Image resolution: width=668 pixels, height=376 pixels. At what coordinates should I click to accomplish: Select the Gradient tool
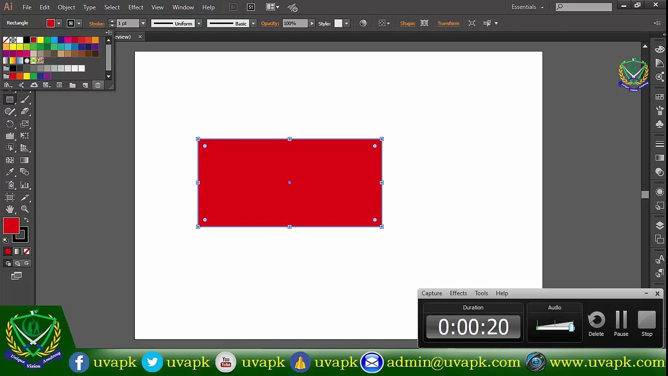[25, 160]
